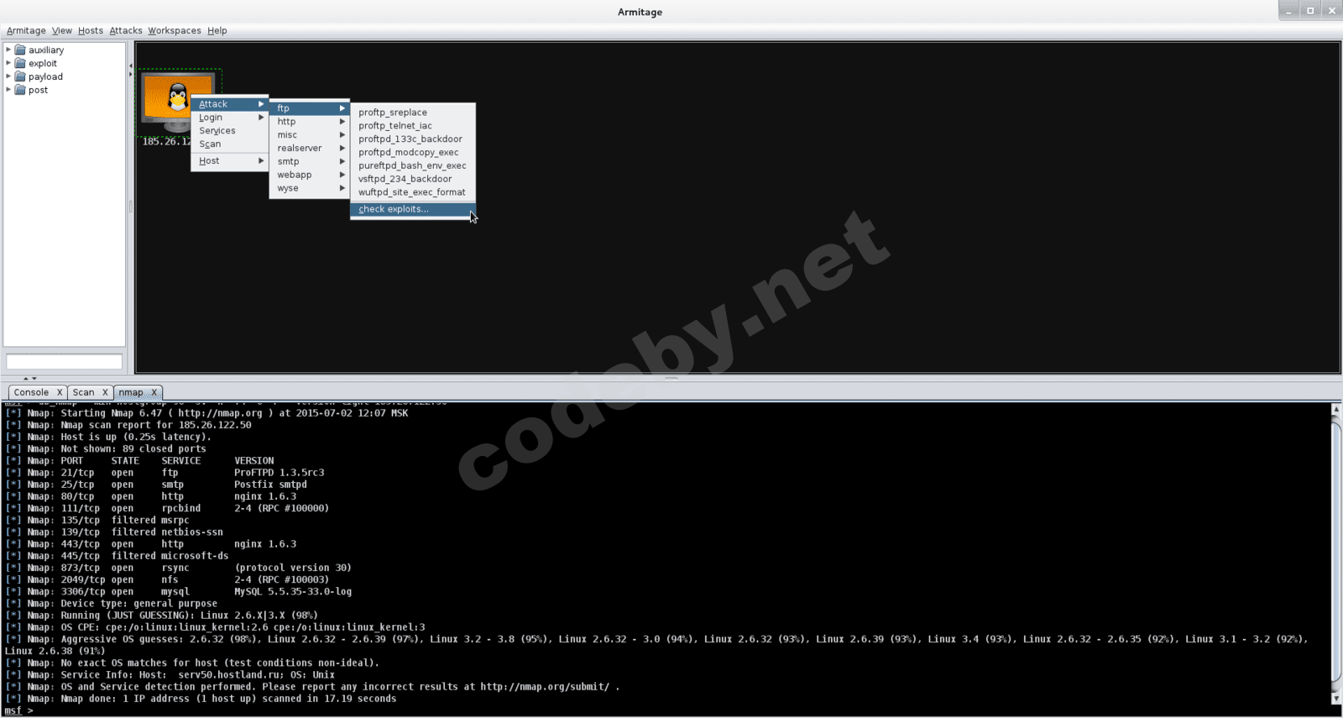This screenshot has height=718, width=1343.
Task: Open the Armitage menu
Action: tap(26, 30)
